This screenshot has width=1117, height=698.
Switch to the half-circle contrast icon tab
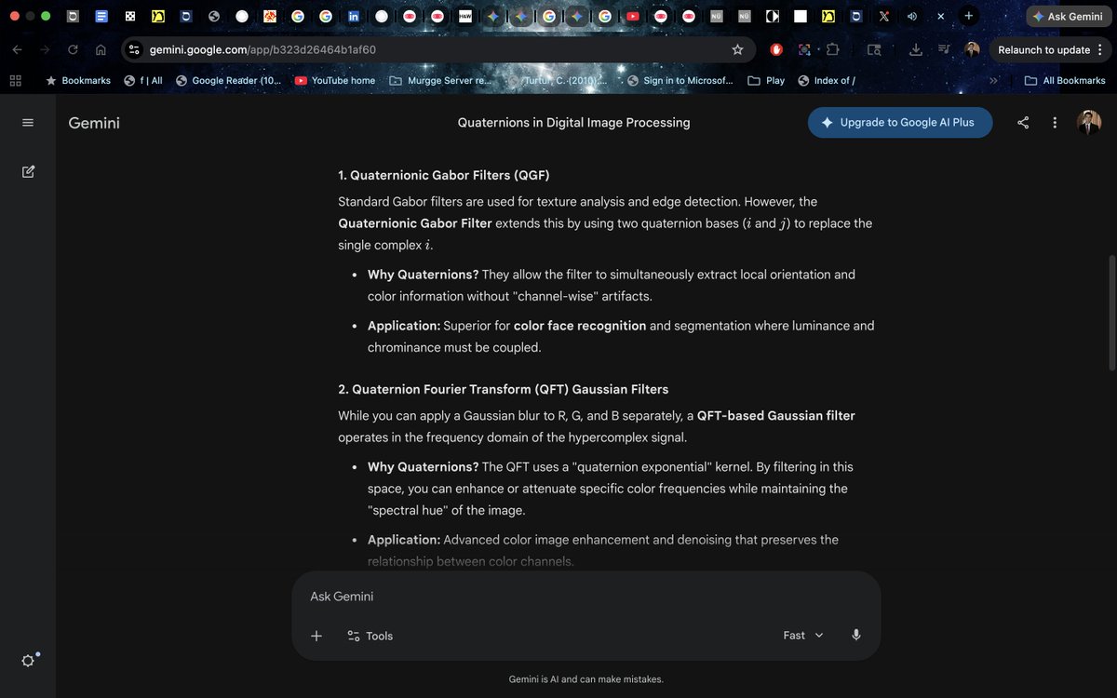click(773, 16)
